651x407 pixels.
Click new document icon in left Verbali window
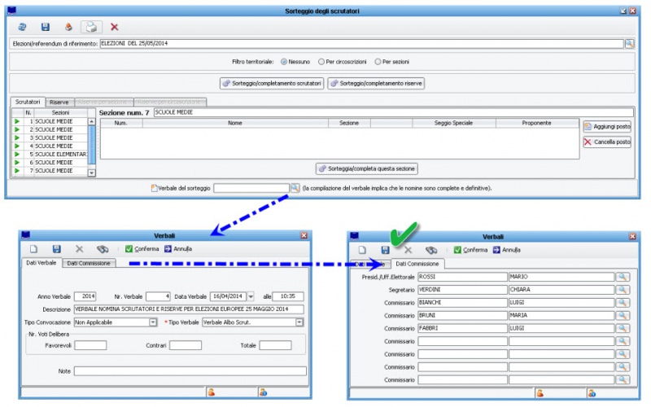[x=33, y=249]
